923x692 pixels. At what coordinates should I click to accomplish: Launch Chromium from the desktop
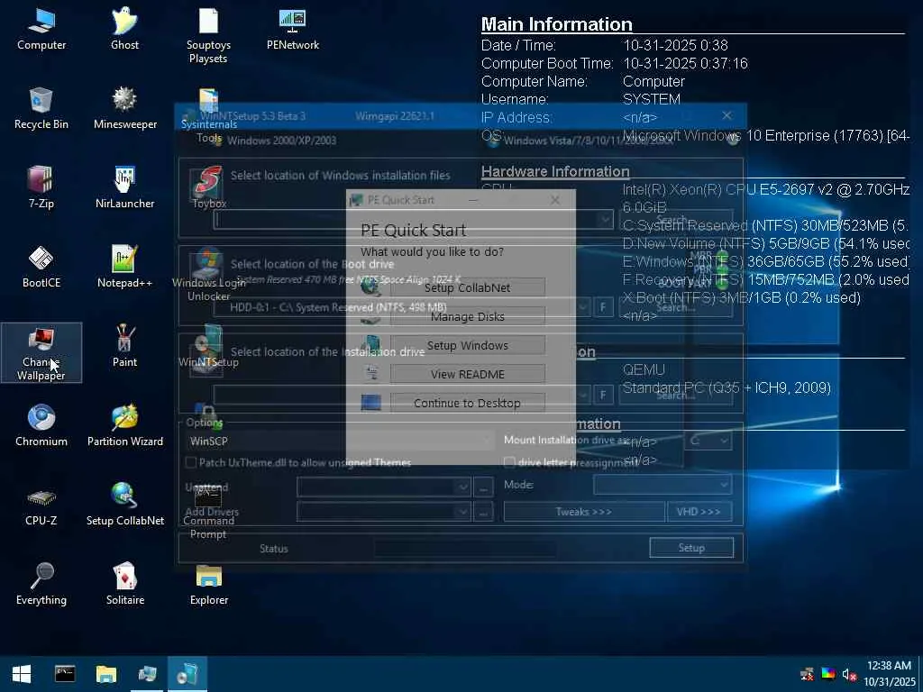pyautogui.click(x=41, y=426)
